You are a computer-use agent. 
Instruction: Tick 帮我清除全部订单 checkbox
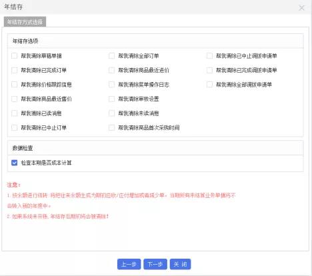click(111, 55)
